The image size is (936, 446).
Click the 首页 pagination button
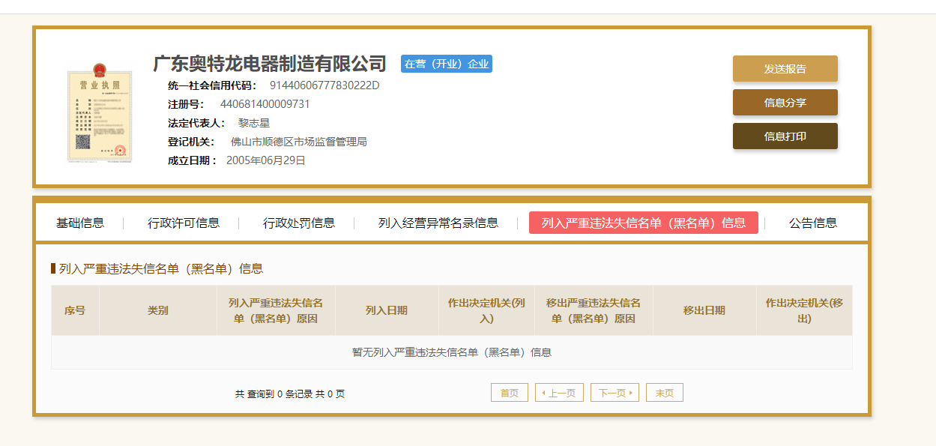(x=510, y=393)
